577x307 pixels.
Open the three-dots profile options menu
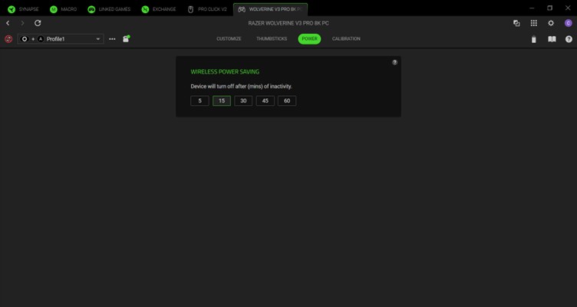(112, 39)
